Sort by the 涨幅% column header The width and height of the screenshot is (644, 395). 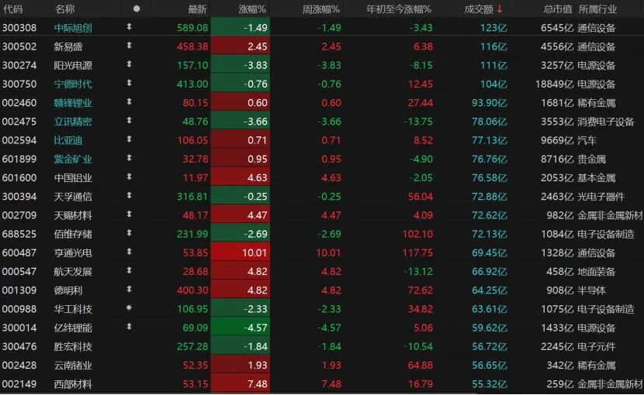[x=251, y=9]
